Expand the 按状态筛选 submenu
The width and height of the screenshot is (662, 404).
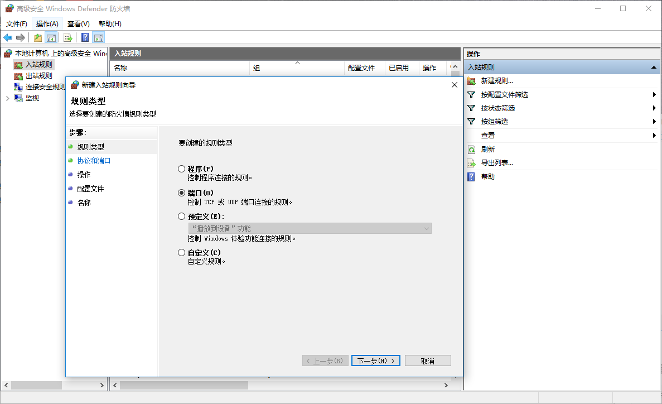(x=654, y=108)
